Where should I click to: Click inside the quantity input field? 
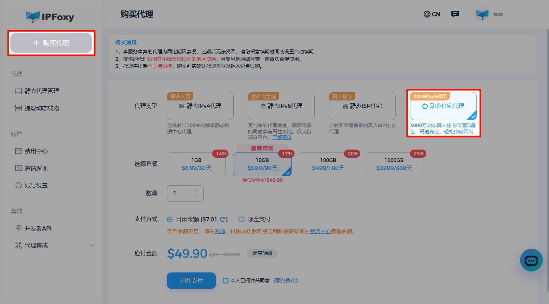pyautogui.click(x=181, y=193)
